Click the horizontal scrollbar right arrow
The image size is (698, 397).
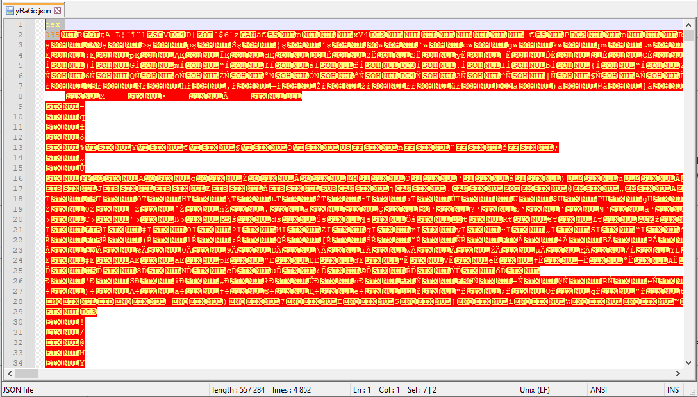coord(677,374)
